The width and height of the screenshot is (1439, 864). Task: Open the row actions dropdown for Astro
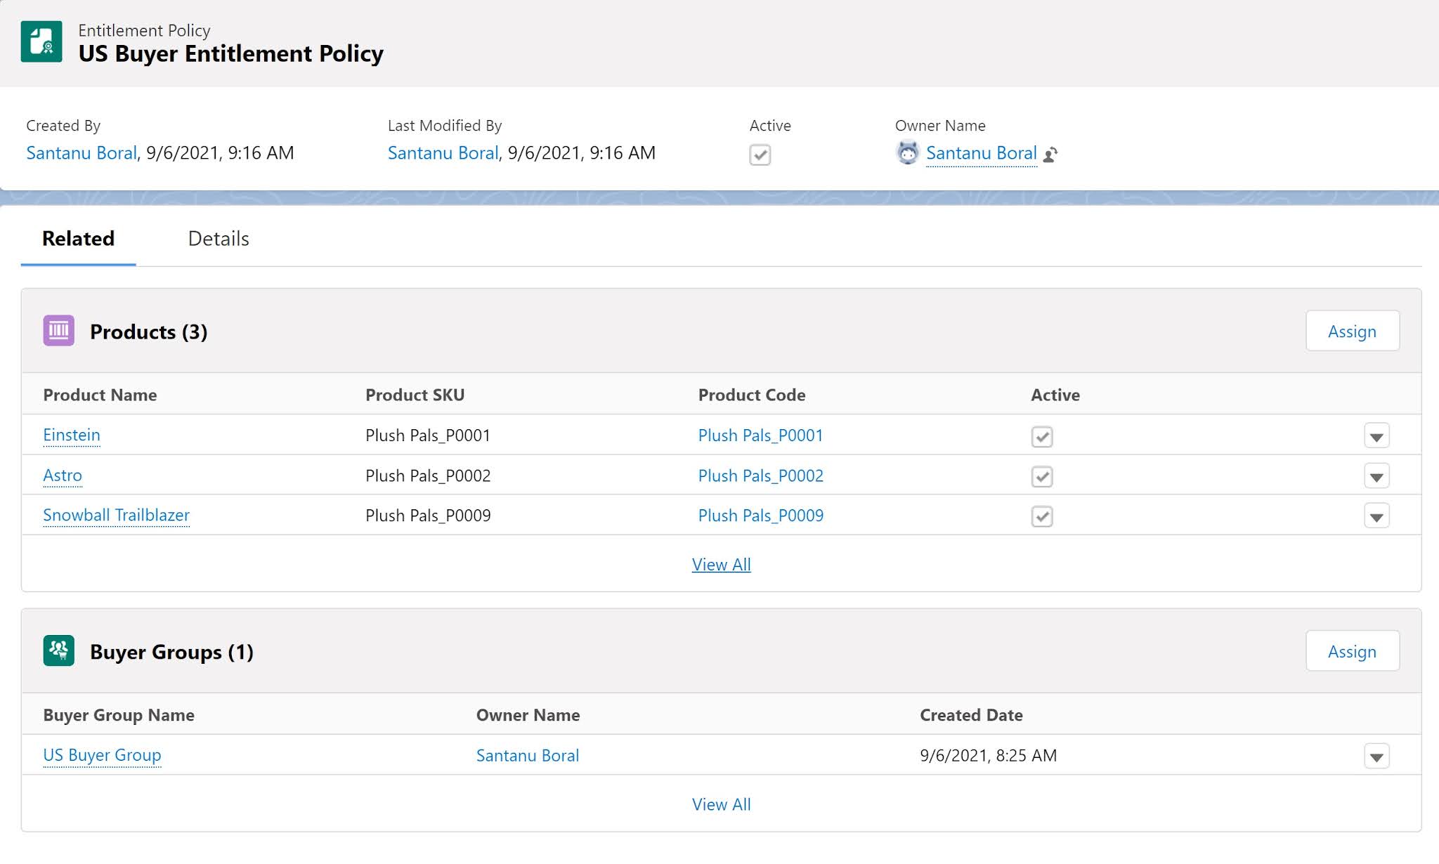[x=1376, y=476]
